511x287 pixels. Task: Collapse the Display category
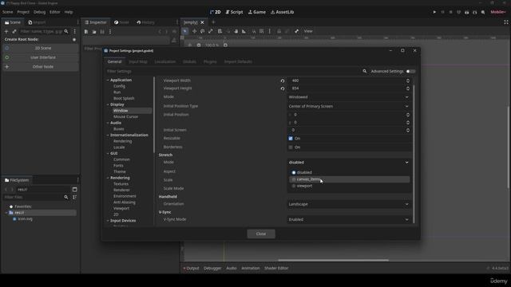click(108, 104)
